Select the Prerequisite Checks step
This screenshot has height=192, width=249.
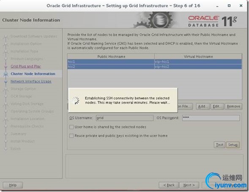pos(27,126)
